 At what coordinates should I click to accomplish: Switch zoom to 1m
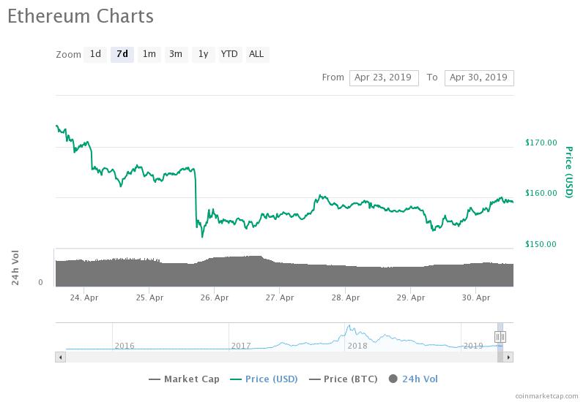[x=149, y=54]
